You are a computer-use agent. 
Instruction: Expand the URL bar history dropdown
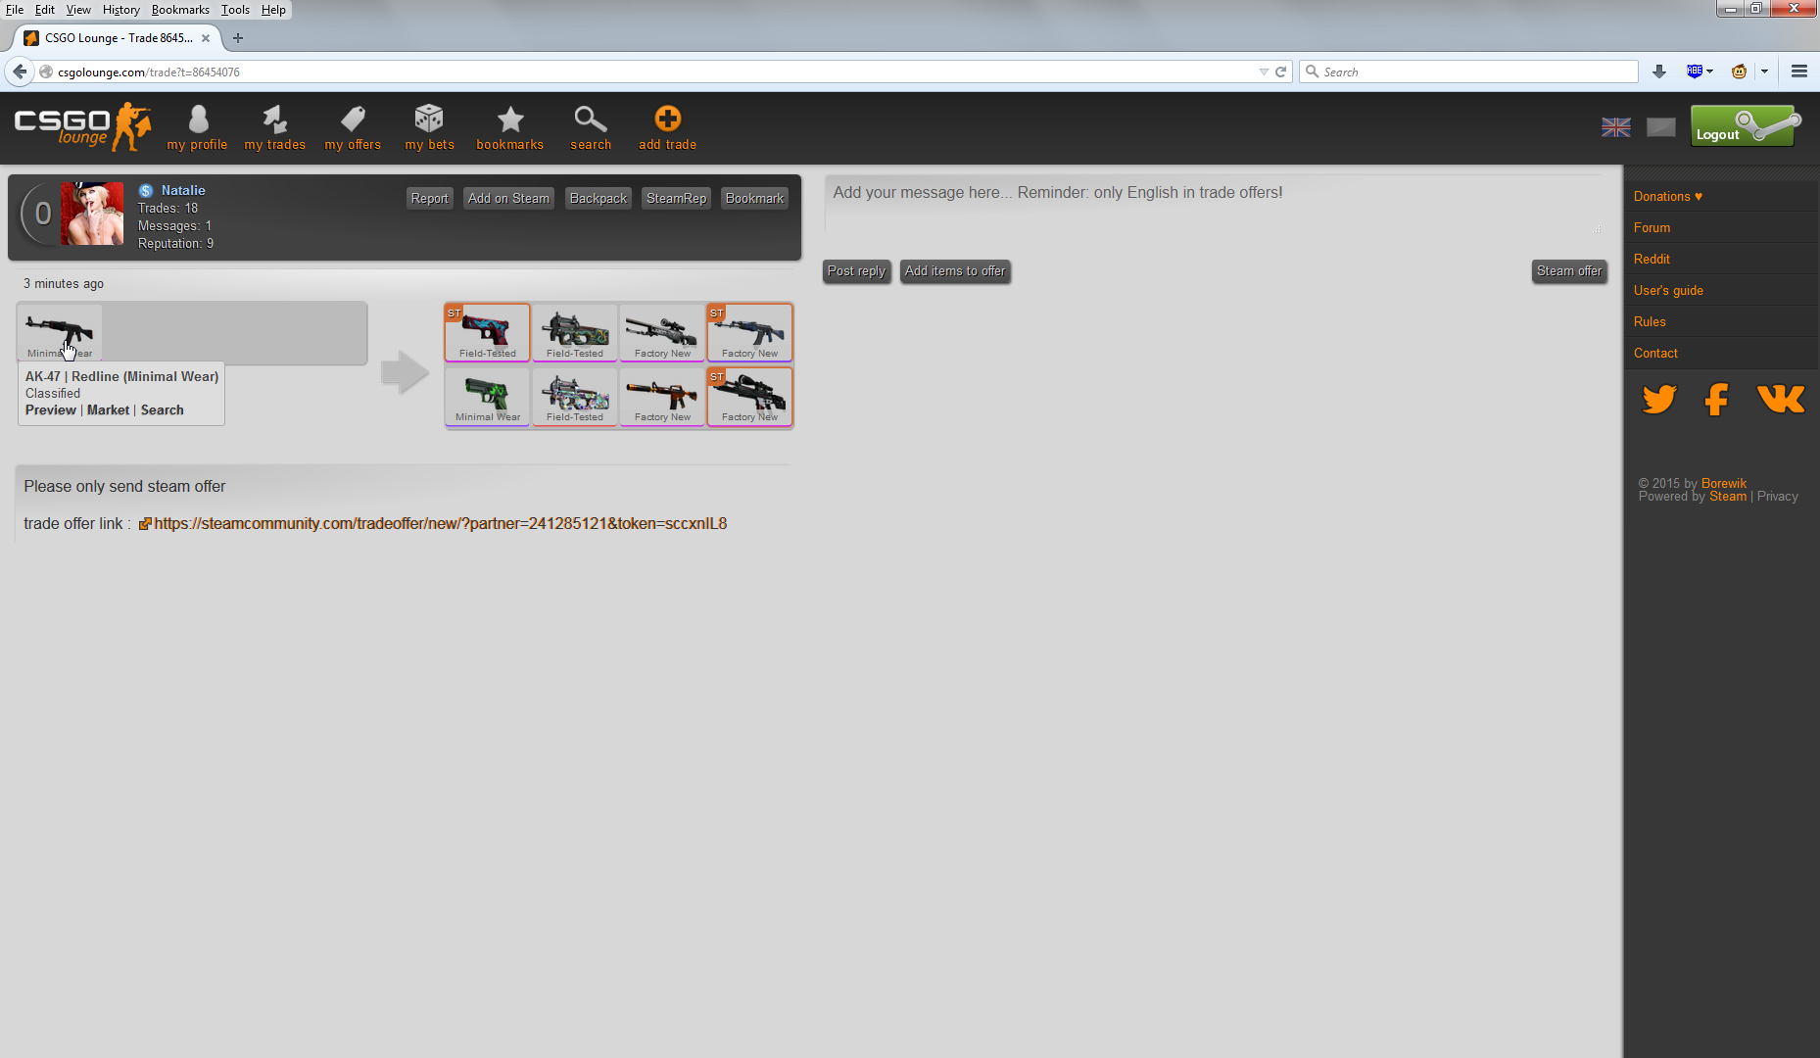pyautogui.click(x=1263, y=72)
